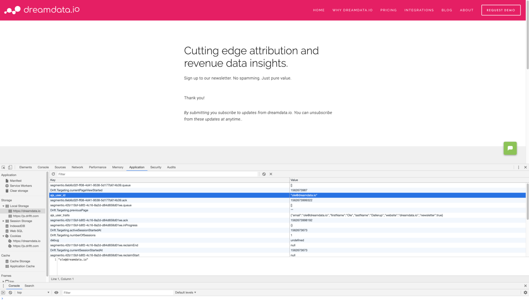Open the Default levels dropdown
The image size is (529, 301).
click(186, 293)
